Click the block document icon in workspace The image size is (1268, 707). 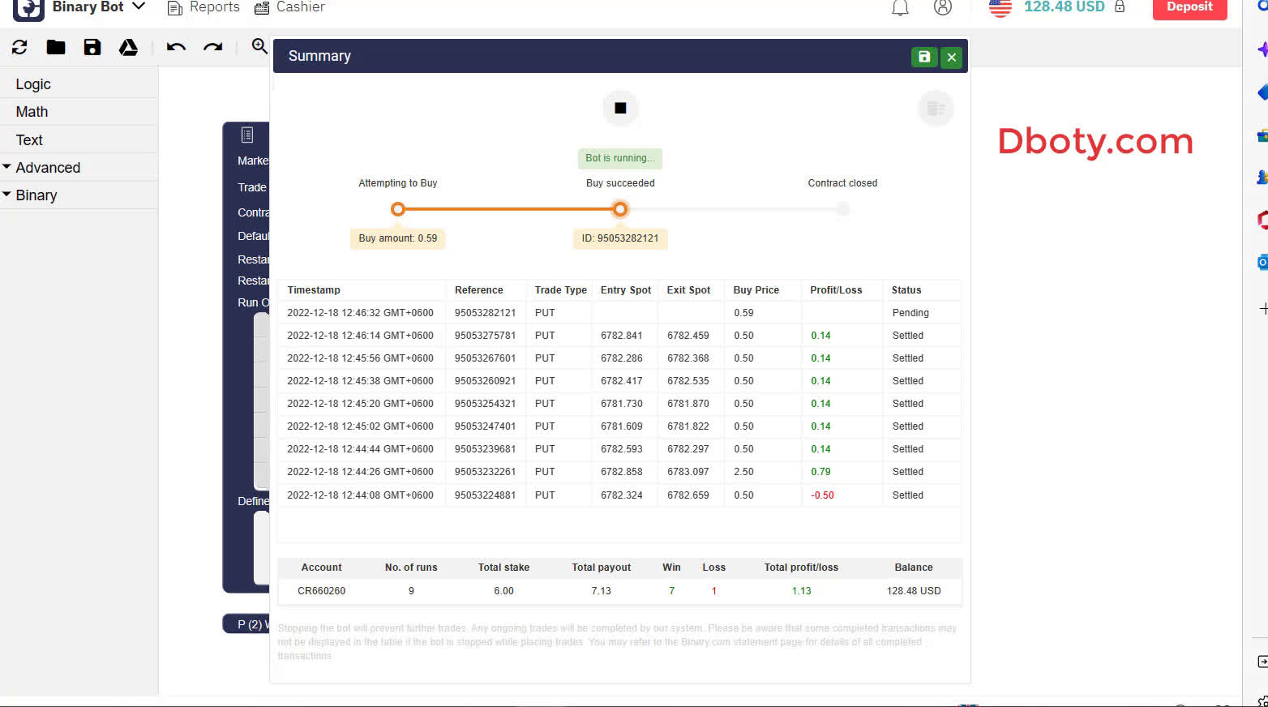tap(247, 135)
